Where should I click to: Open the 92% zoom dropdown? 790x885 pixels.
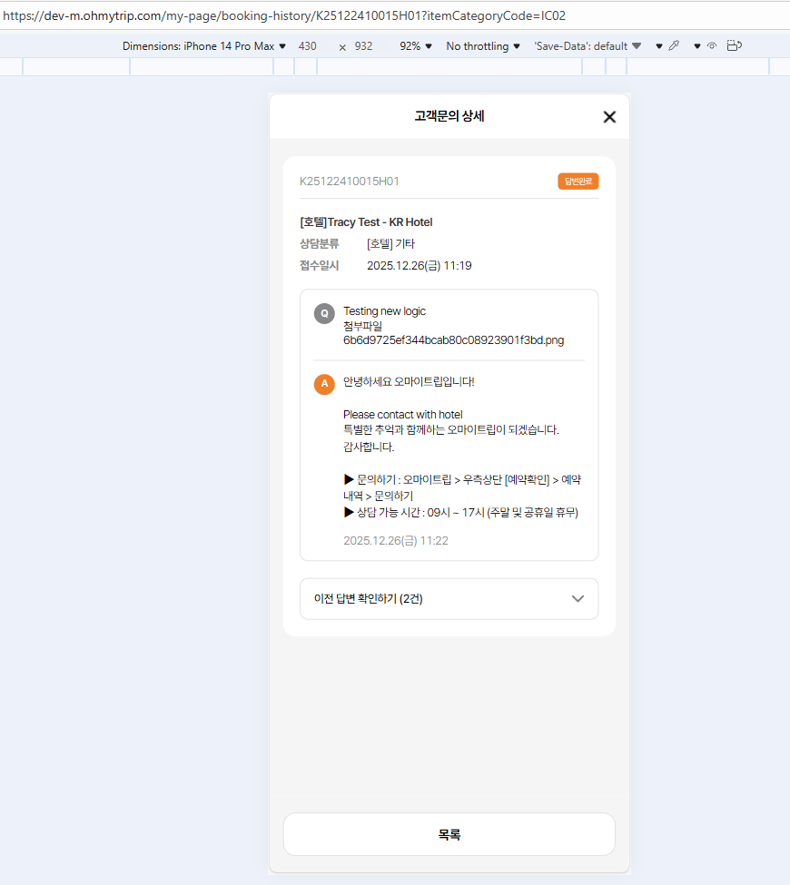[x=416, y=46]
